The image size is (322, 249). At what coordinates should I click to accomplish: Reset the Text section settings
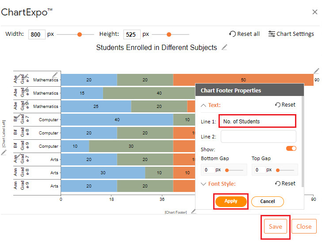[285, 105]
